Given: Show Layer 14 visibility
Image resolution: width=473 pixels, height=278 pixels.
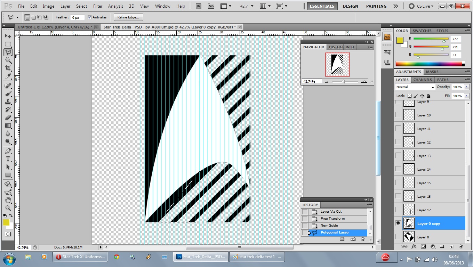Looking at the screenshot, I should pyautogui.click(x=398, y=169).
